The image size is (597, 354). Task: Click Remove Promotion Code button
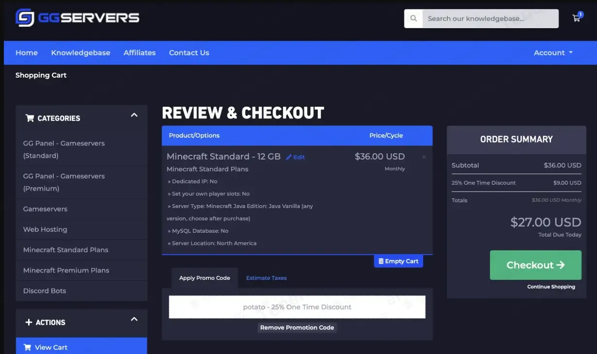(x=297, y=328)
